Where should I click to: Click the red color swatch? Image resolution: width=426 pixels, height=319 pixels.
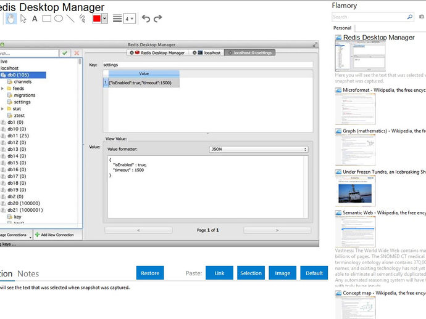pyautogui.click(x=97, y=18)
